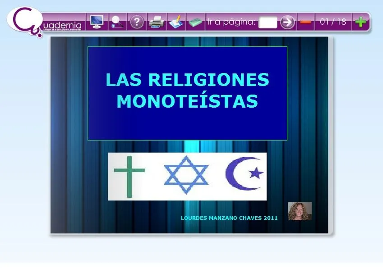The height and width of the screenshot is (268, 383).
Task: Click the author photo thumbnail
Action: pos(300,210)
